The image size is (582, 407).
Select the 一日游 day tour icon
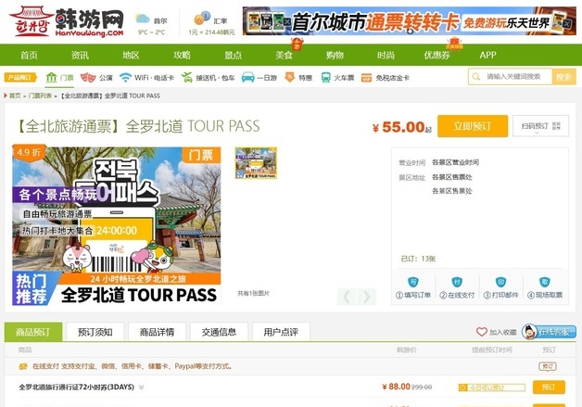pos(259,77)
